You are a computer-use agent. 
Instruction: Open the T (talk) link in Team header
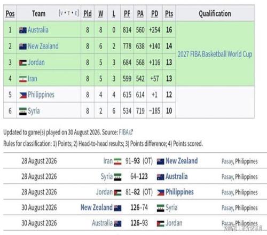(68, 13)
